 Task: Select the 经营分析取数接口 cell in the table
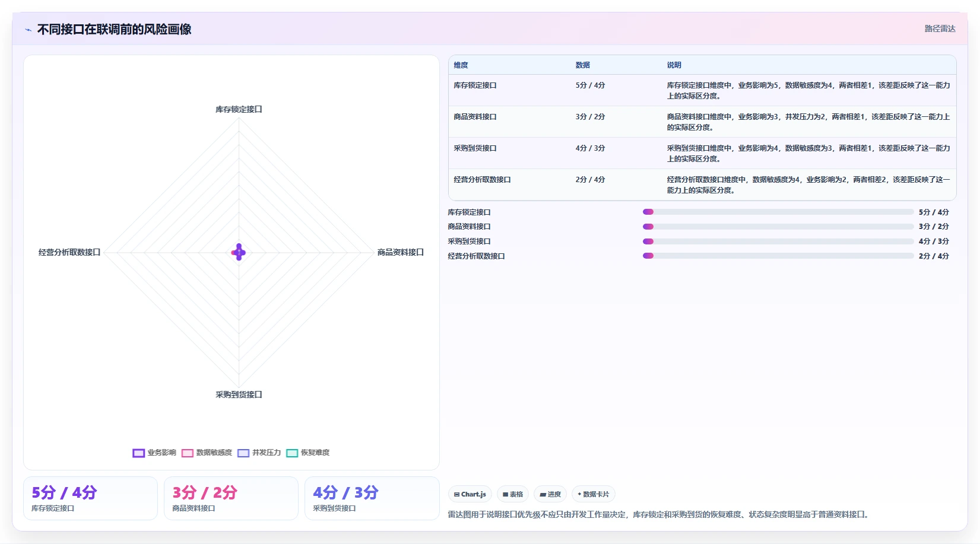[x=482, y=180]
